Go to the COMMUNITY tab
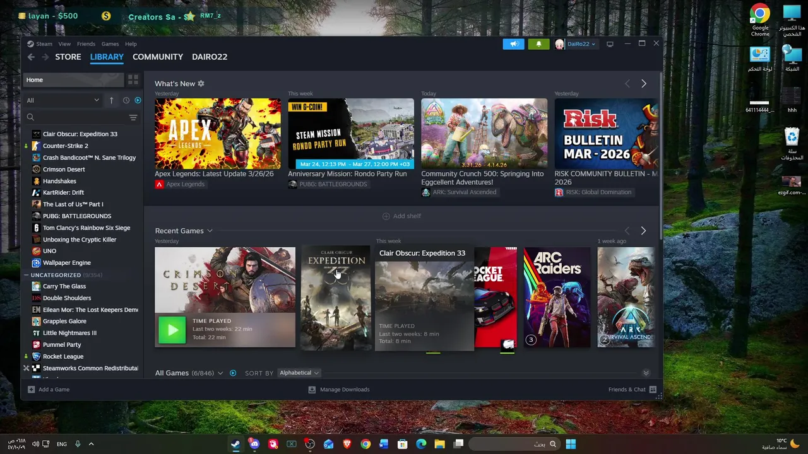Viewport: 808px width, 454px height. point(158,57)
